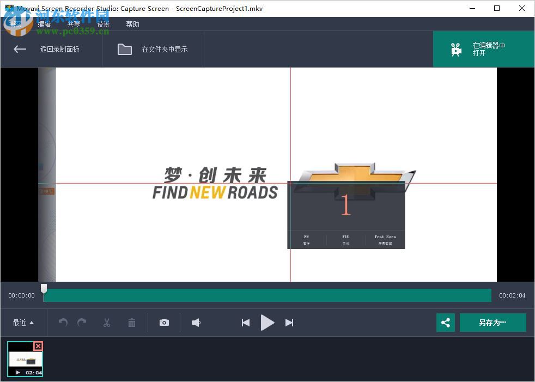Cut the selected clip with the scissors tool
This screenshot has width=535, height=382.
point(107,323)
